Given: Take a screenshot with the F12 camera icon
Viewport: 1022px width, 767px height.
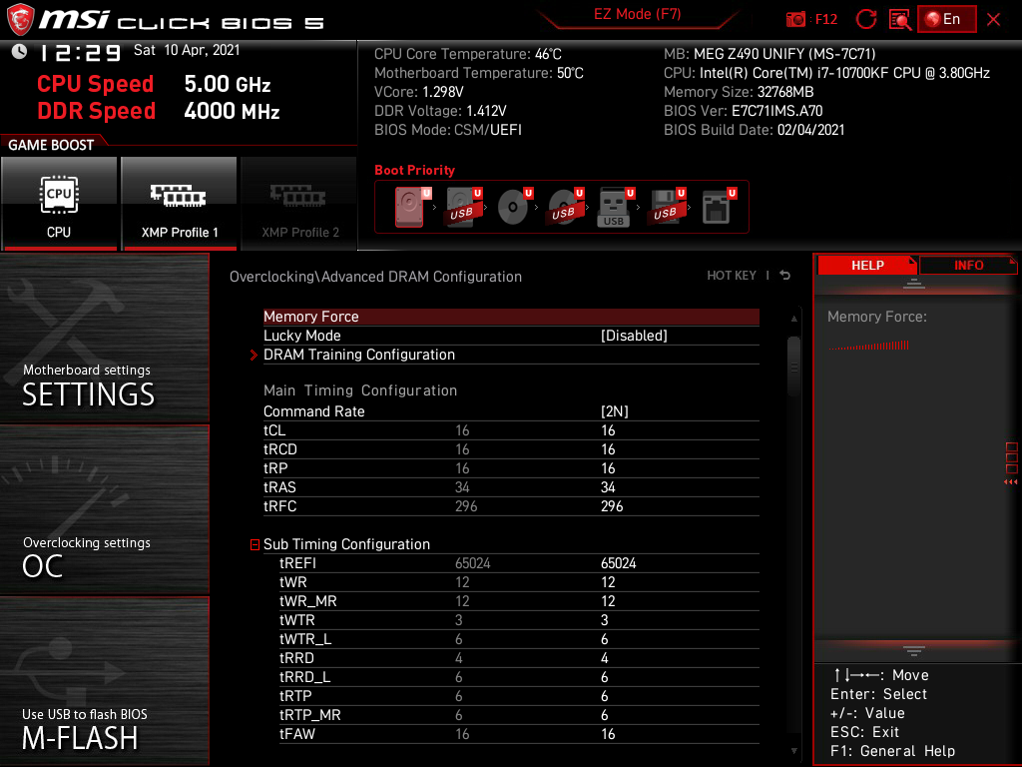Looking at the screenshot, I should pyautogui.click(x=795, y=20).
